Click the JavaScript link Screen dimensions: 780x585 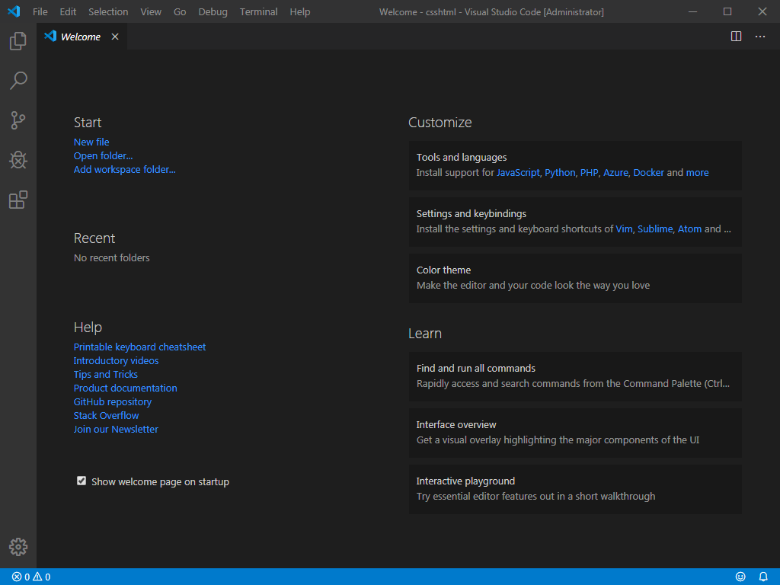[518, 173]
